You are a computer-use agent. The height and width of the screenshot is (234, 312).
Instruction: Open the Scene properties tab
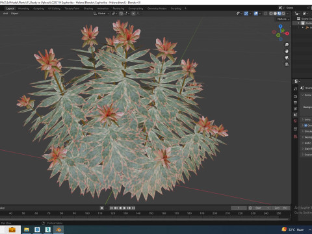(295, 115)
